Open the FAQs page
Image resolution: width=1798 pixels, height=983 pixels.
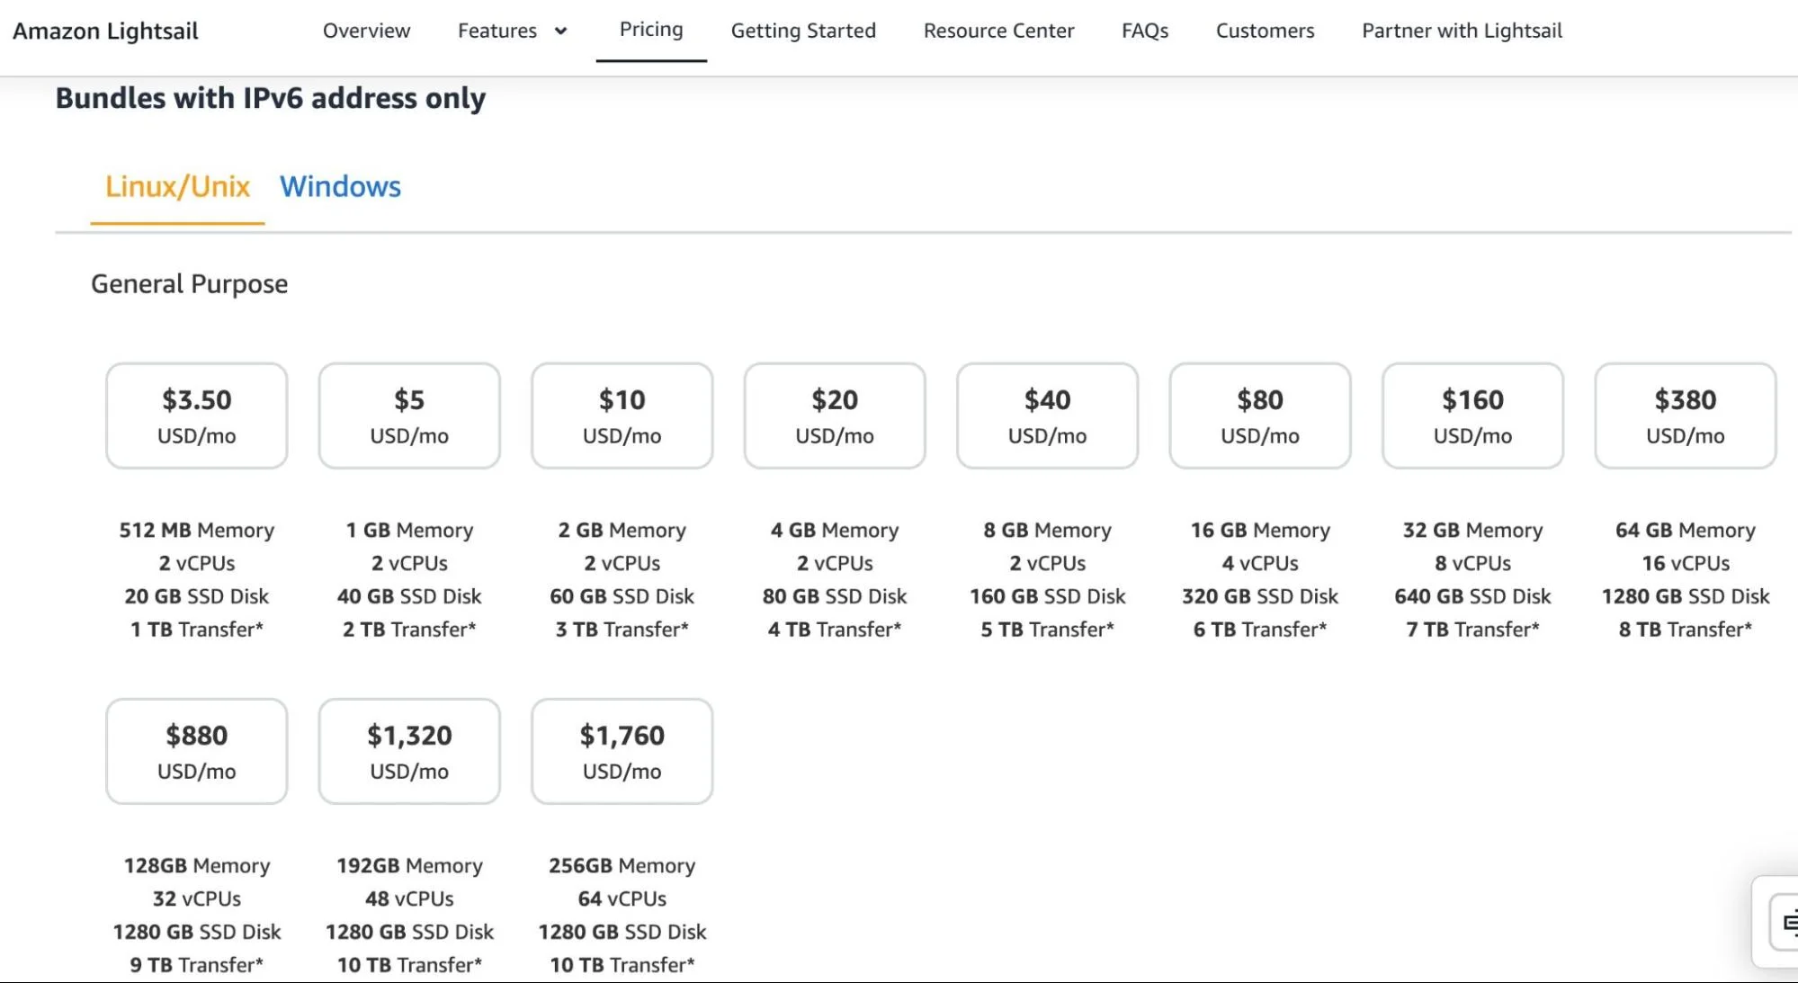(1143, 30)
